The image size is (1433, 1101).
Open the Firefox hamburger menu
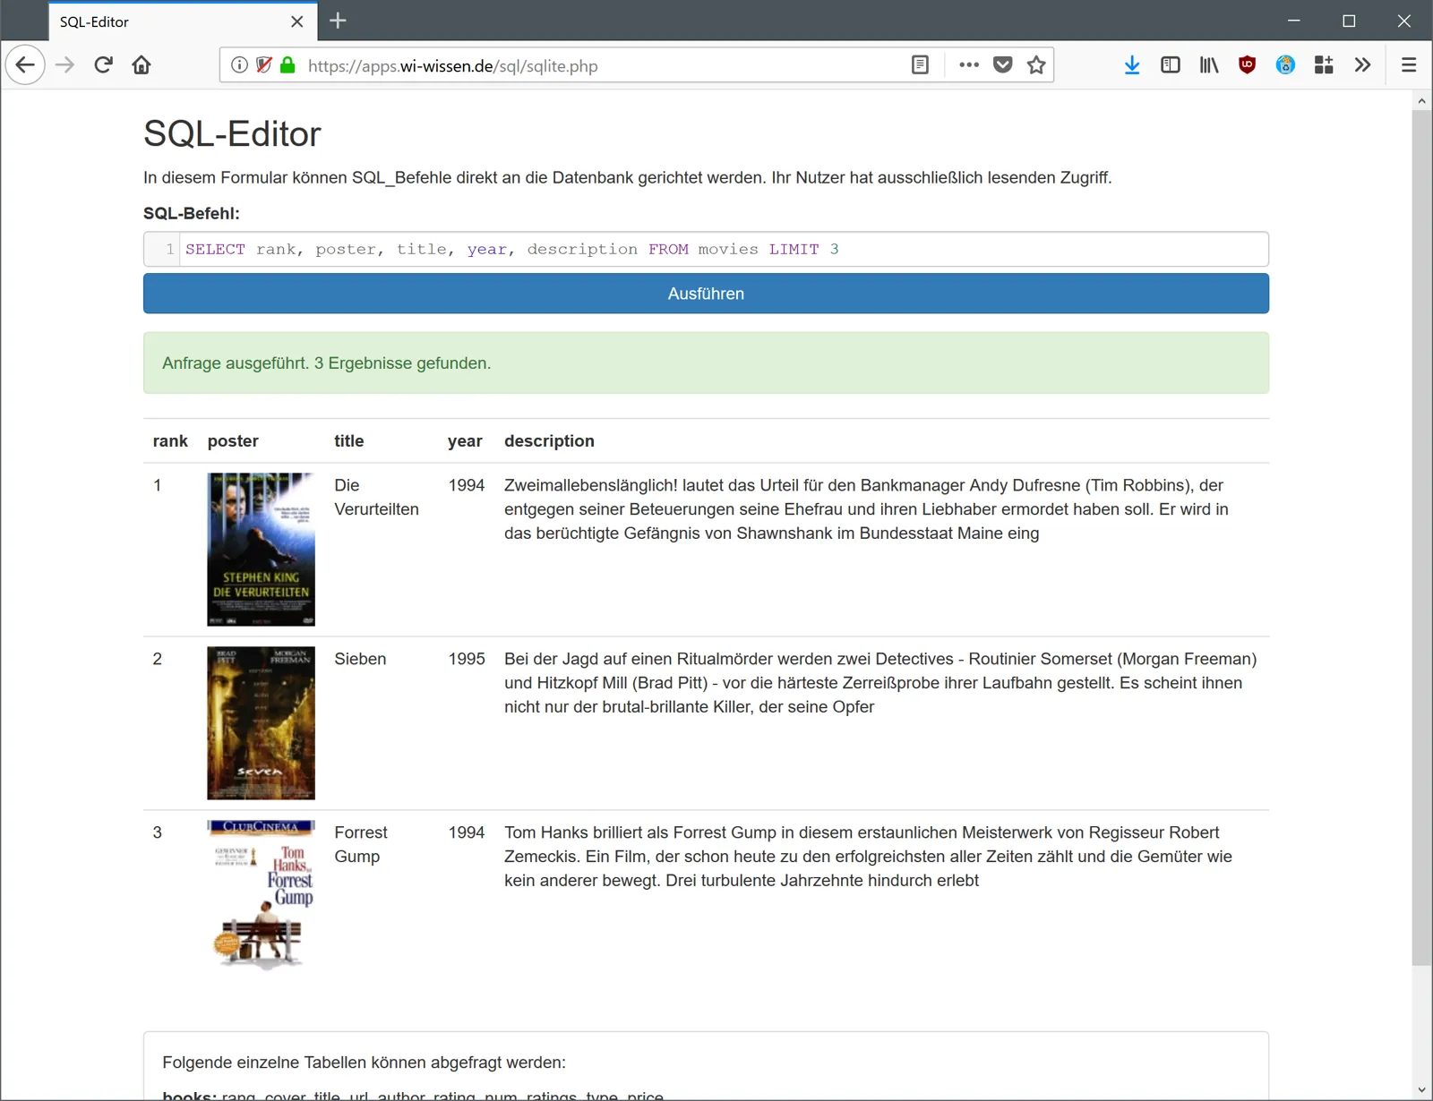(x=1409, y=64)
